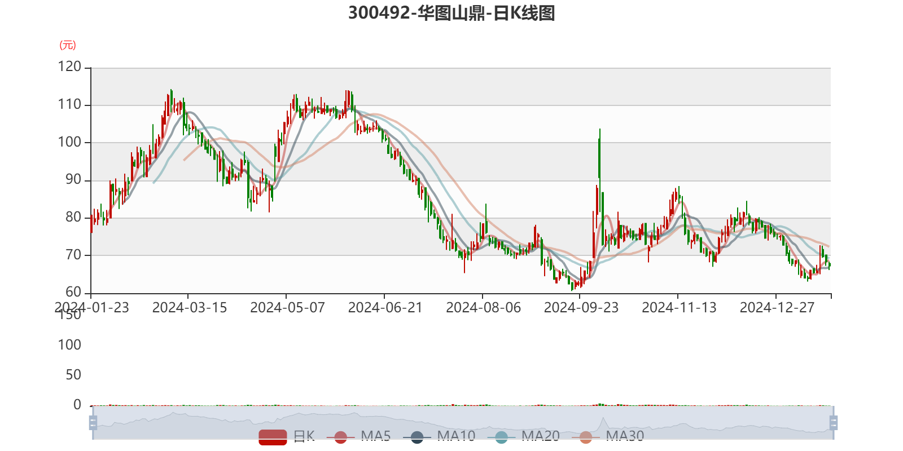Screen dimensions: 903x451
Task: Toggle the MA10 line in legend
Action: (x=439, y=437)
